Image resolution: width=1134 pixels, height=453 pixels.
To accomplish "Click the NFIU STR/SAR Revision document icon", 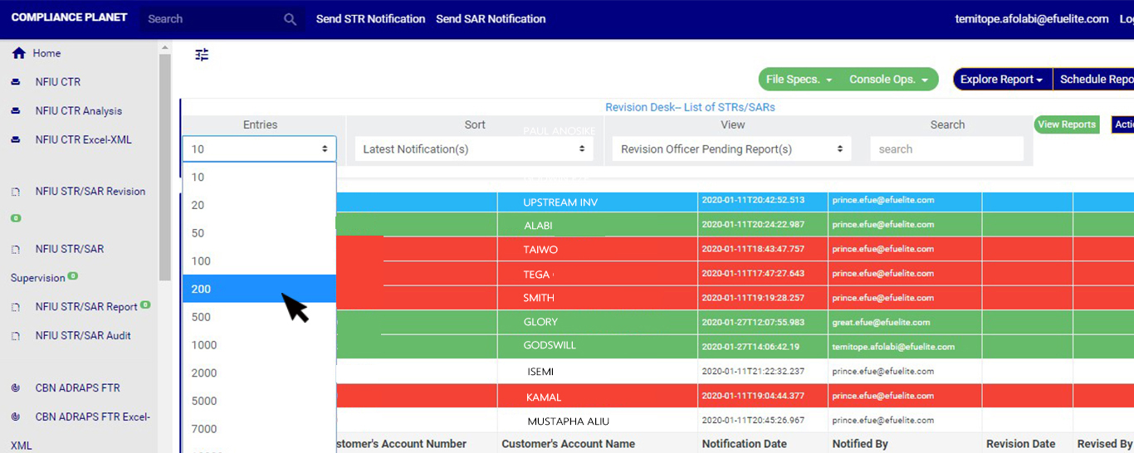I will (16, 192).
